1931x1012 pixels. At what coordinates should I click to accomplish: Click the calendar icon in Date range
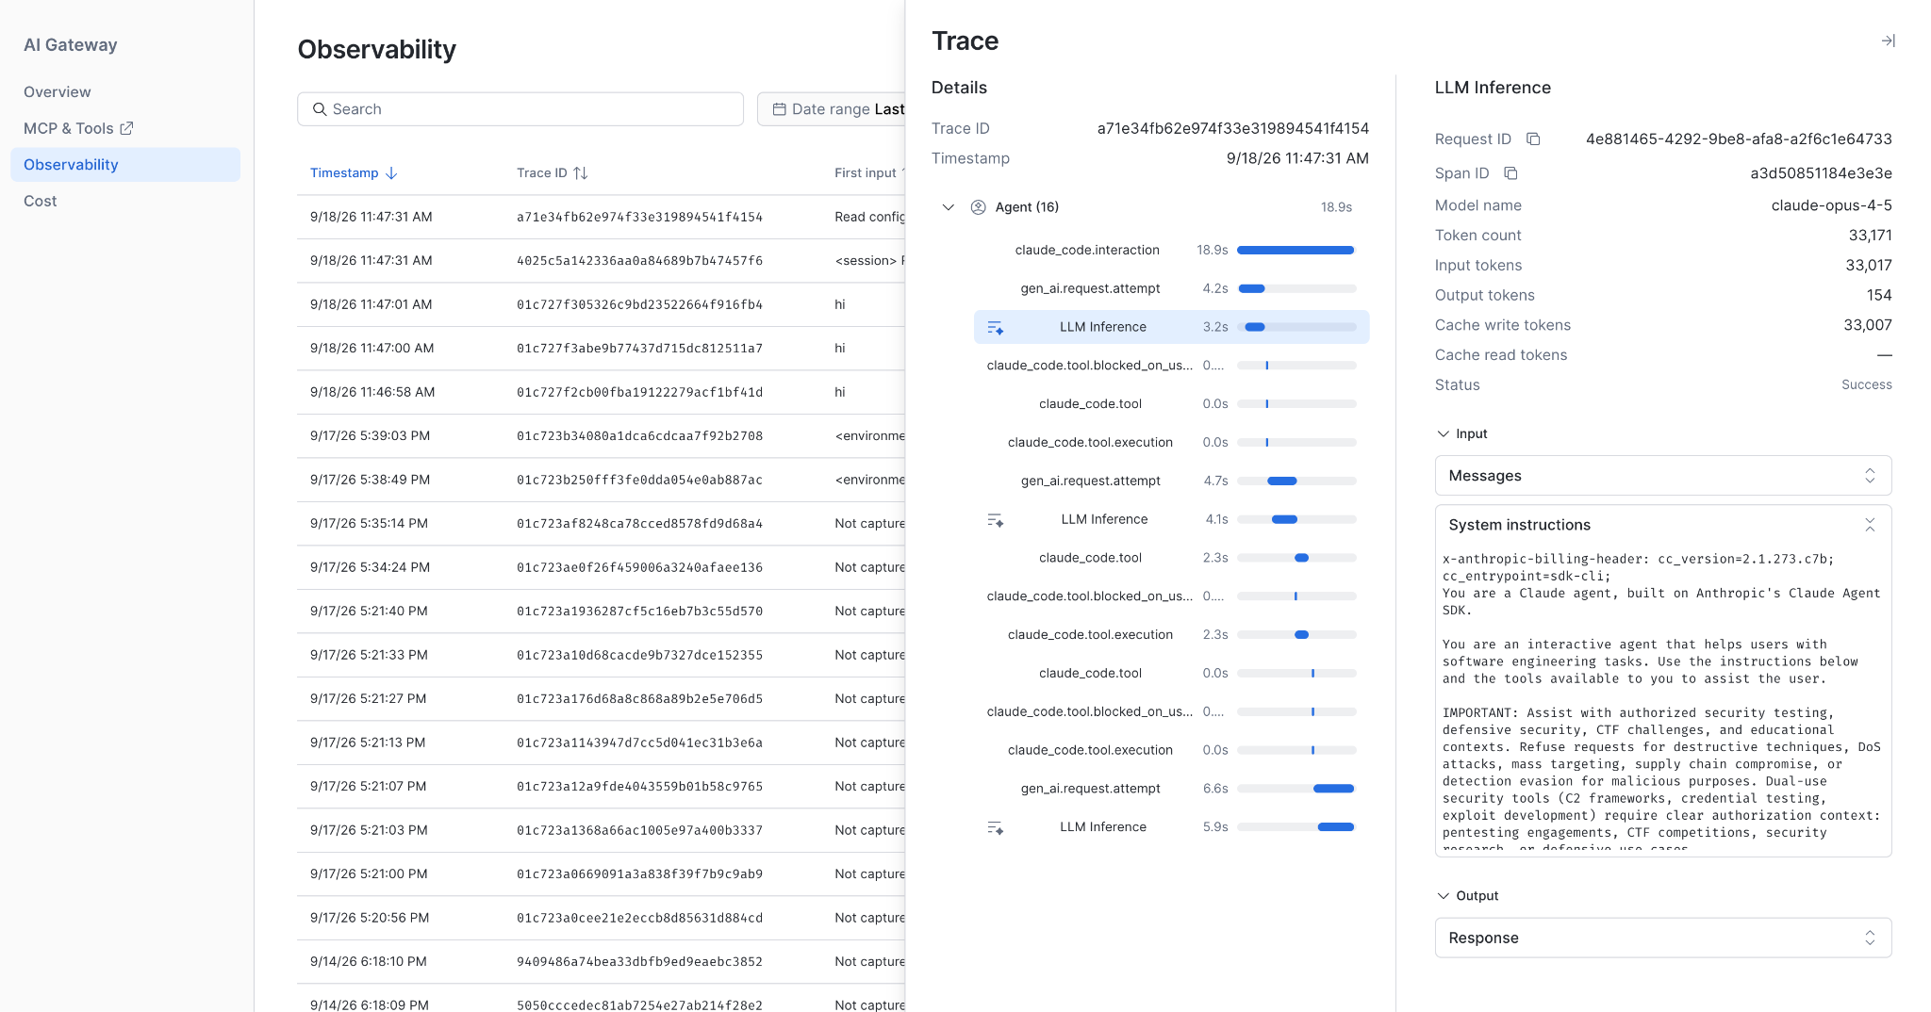click(x=780, y=109)
